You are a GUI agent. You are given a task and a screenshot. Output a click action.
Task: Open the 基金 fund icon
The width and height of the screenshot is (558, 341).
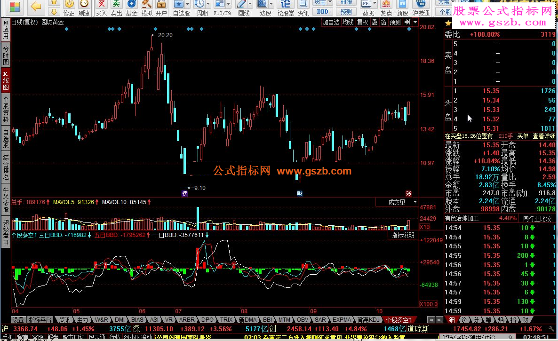click(x=132, y=8)
